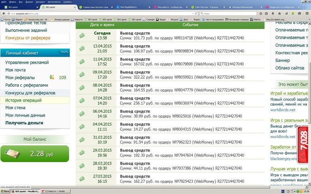Click the money icon on the 09.04.2015 row
The height and width of the screenshot is (194, 311).
82,75
